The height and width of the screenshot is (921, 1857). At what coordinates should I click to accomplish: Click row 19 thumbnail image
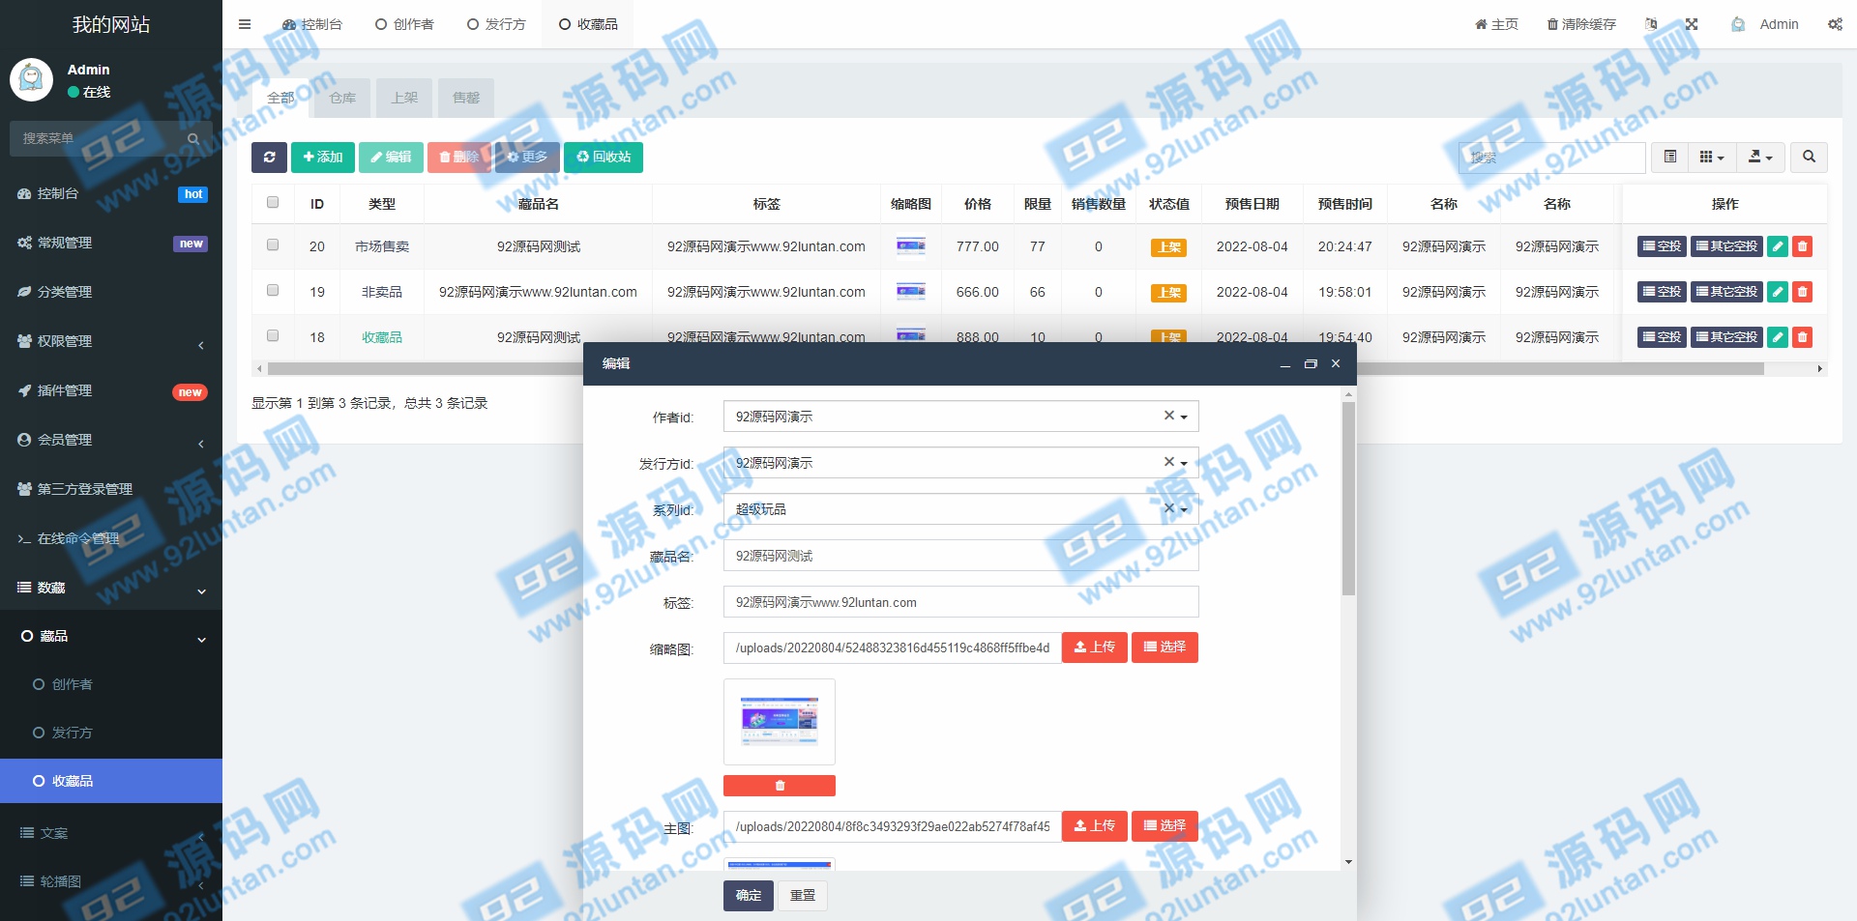click(x=910, y=292)
